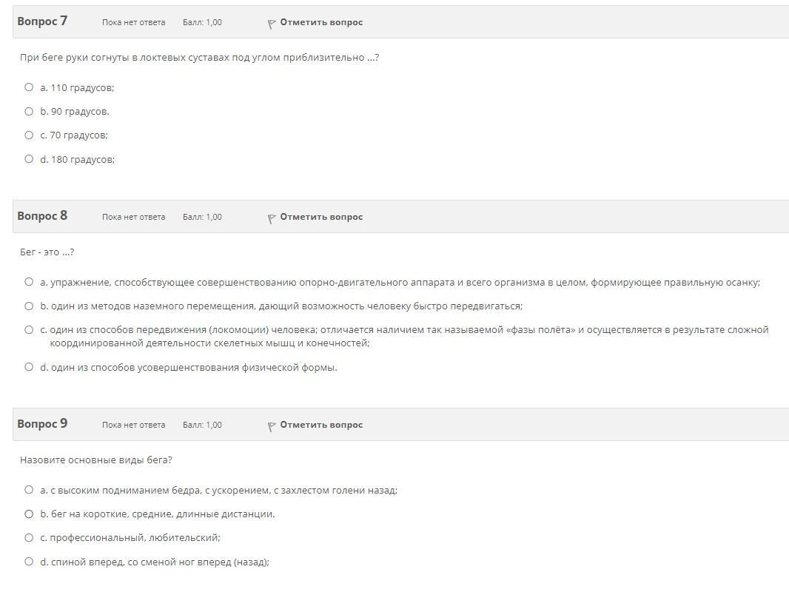Click the flag icon in Вопрос 9
Image resolution: width=789 pixels, height=592 pixels.
click(x=272, y=426)
